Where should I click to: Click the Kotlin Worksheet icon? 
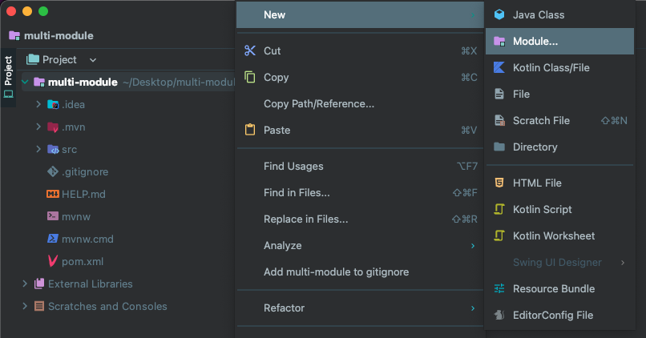point(499,235)
